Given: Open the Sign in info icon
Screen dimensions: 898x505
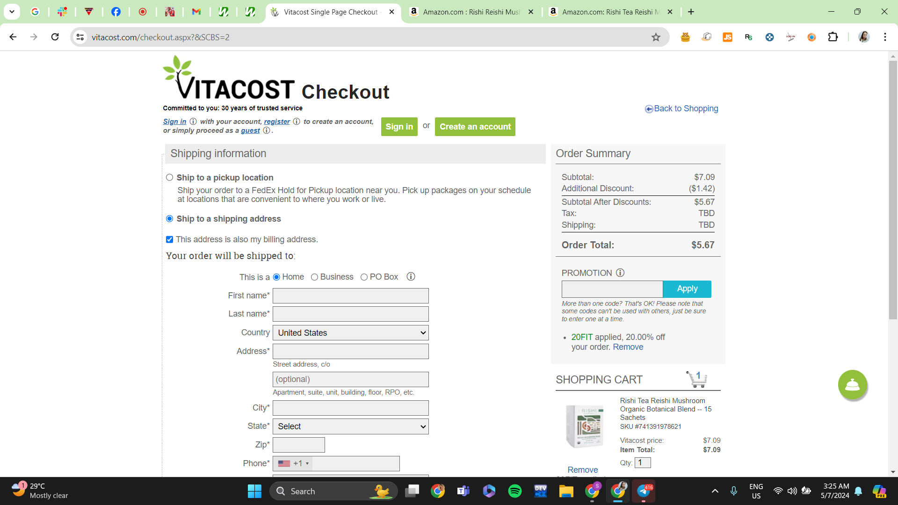Looking at the screenshot, I should [193, 122].
